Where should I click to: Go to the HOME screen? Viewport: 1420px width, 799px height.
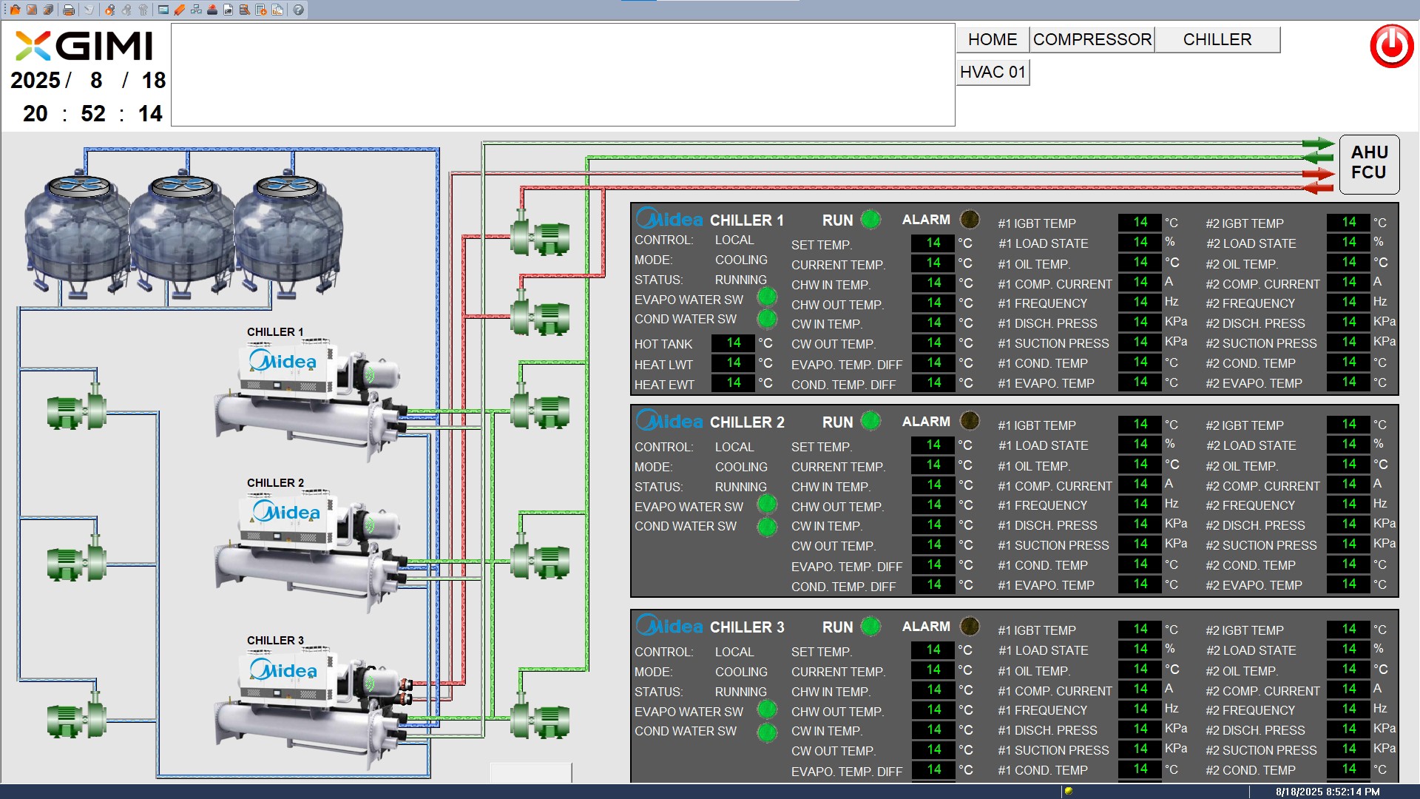click(x=993, y=40)
